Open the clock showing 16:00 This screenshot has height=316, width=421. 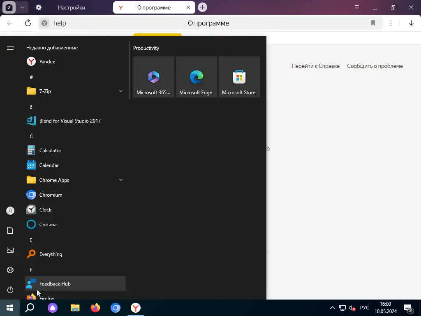pos(386,308)
